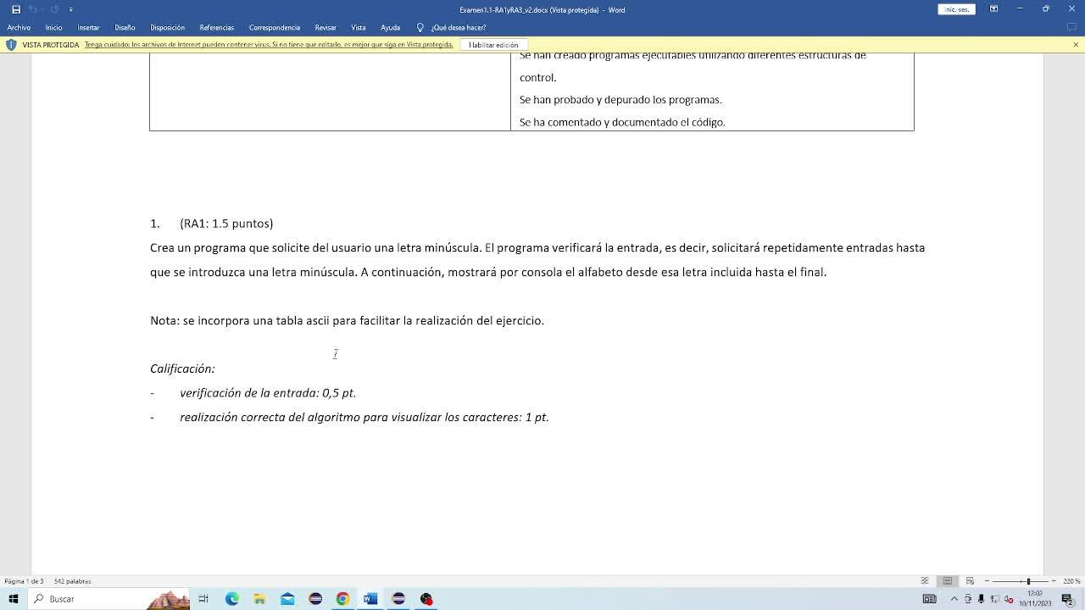Click the zoom out minus button

[x=987, y=581]
